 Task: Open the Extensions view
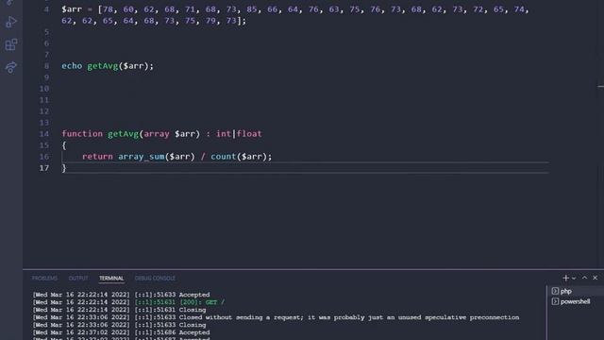point(10,44)
